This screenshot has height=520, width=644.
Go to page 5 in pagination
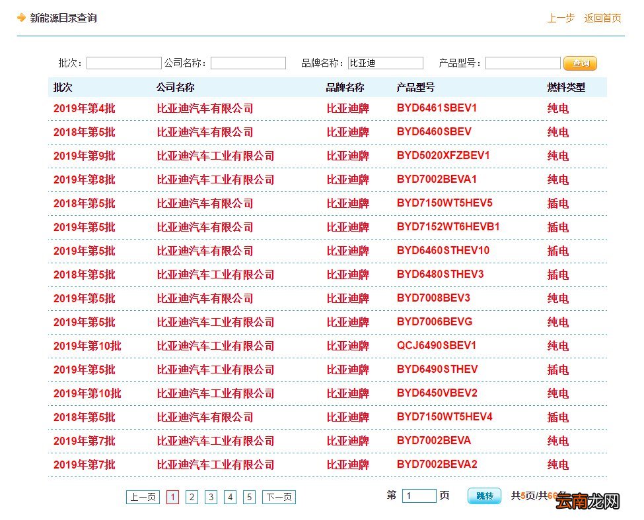click(x=249, y=497)
